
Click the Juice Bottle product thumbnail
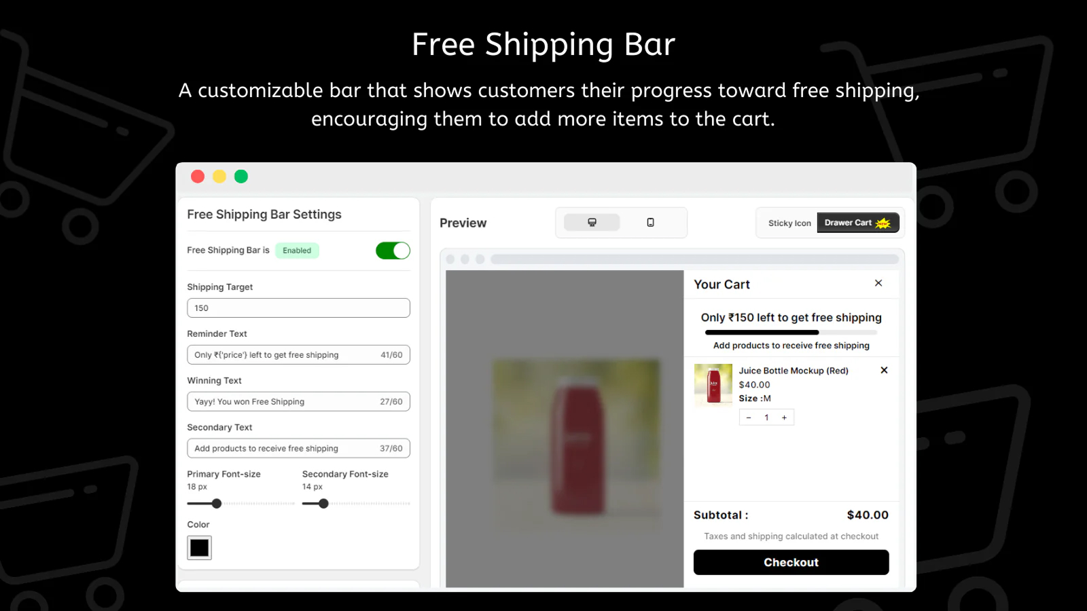pos(713,384)
